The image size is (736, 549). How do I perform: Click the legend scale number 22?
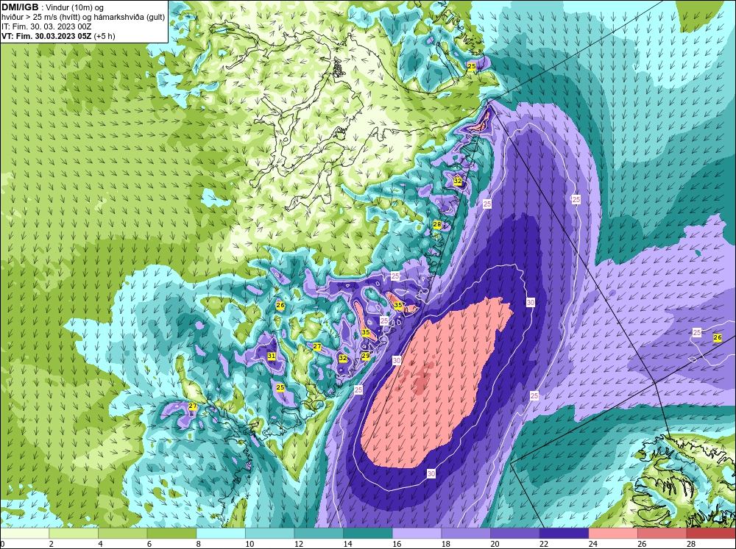[544, 544]
